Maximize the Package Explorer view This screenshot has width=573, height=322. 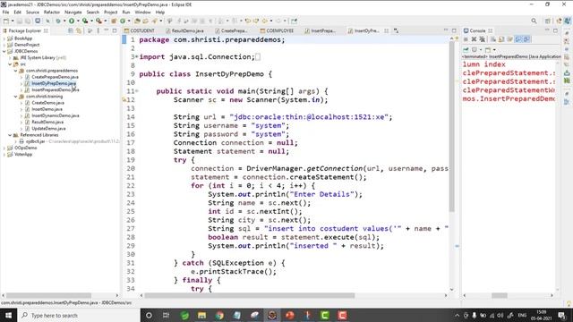pyautogui.click(x=115, y=30)
